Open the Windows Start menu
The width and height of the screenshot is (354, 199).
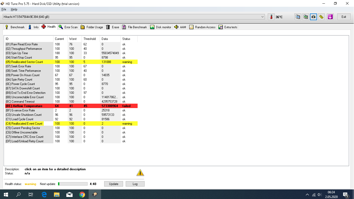(x=6, y=194)
